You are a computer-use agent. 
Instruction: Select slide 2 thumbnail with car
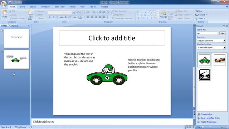16,59
